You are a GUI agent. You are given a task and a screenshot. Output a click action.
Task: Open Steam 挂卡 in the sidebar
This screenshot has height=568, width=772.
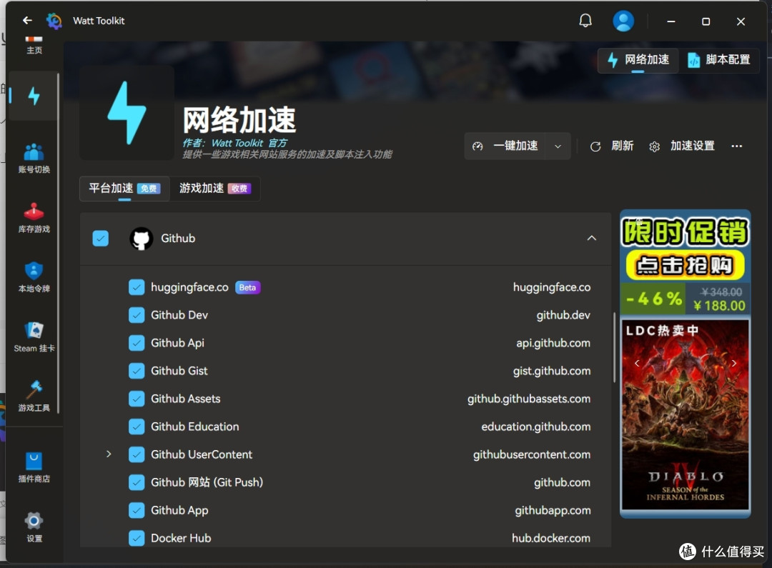(x=34, y=336)
